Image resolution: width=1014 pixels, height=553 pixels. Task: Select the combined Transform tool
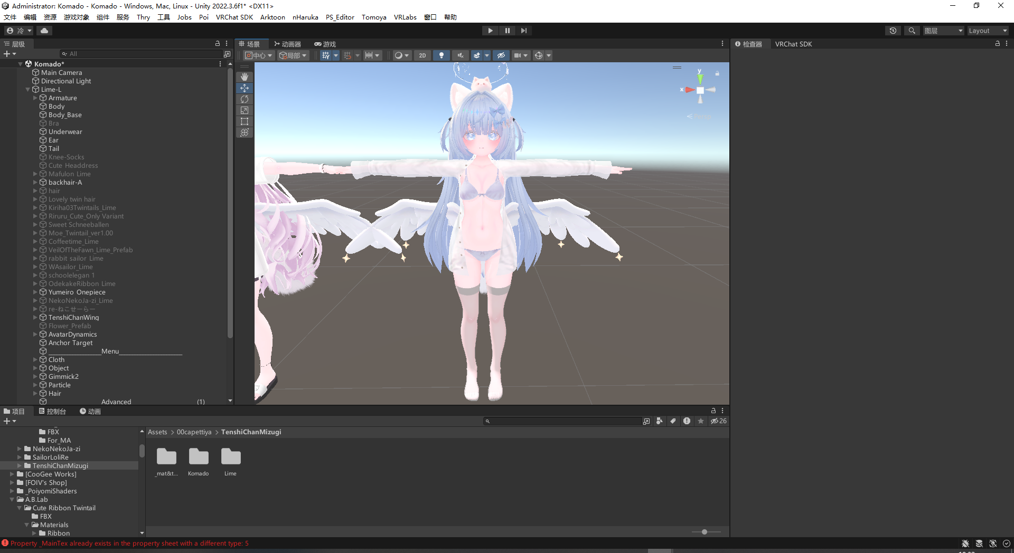pos(245,132)
